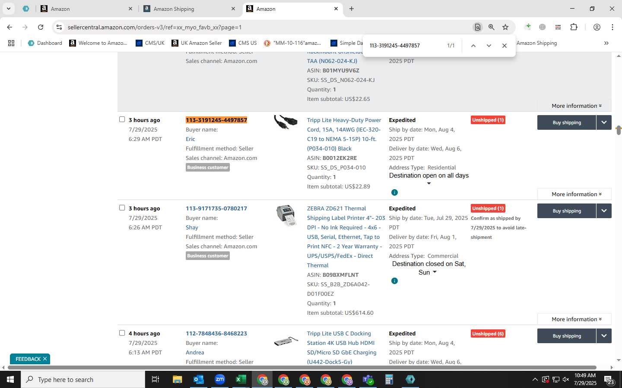Open CMS/UK bookmark

(150, 43)
